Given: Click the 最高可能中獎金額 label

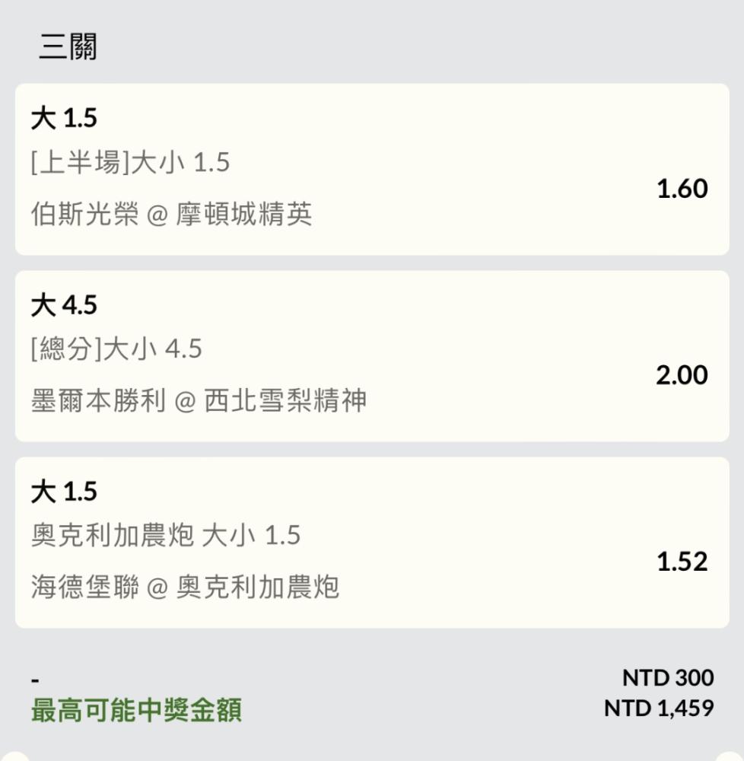Looking at the screenshot, I should coord(136,711).
